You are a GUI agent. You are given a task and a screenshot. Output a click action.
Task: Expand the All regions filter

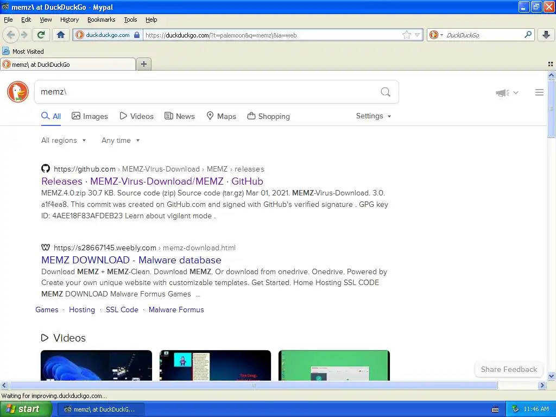pos(64,141)
